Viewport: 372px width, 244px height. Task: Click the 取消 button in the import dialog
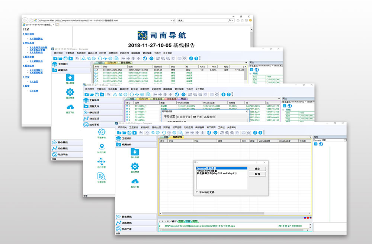coord(257,174)
